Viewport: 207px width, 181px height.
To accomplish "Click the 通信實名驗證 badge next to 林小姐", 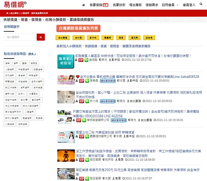I will click(x=108, y=101).
